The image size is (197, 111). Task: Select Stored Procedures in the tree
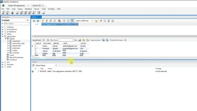16,57
